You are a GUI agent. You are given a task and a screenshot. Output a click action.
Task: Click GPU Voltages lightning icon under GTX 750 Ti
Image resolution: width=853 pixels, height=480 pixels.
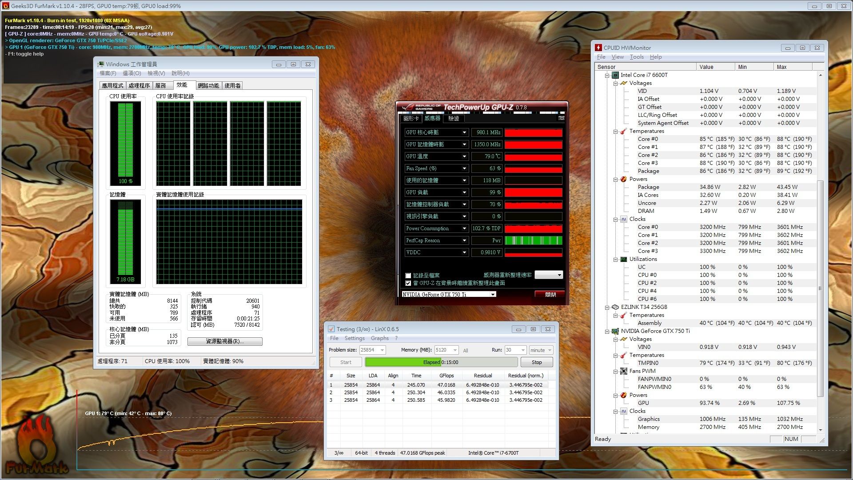[624, 339]
